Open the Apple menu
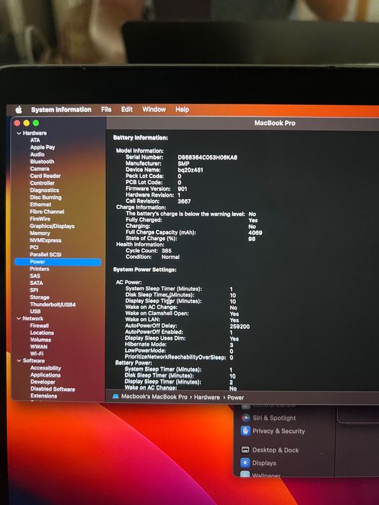The width and height of the screenshot is (379, 505). [x=19, y=110]
